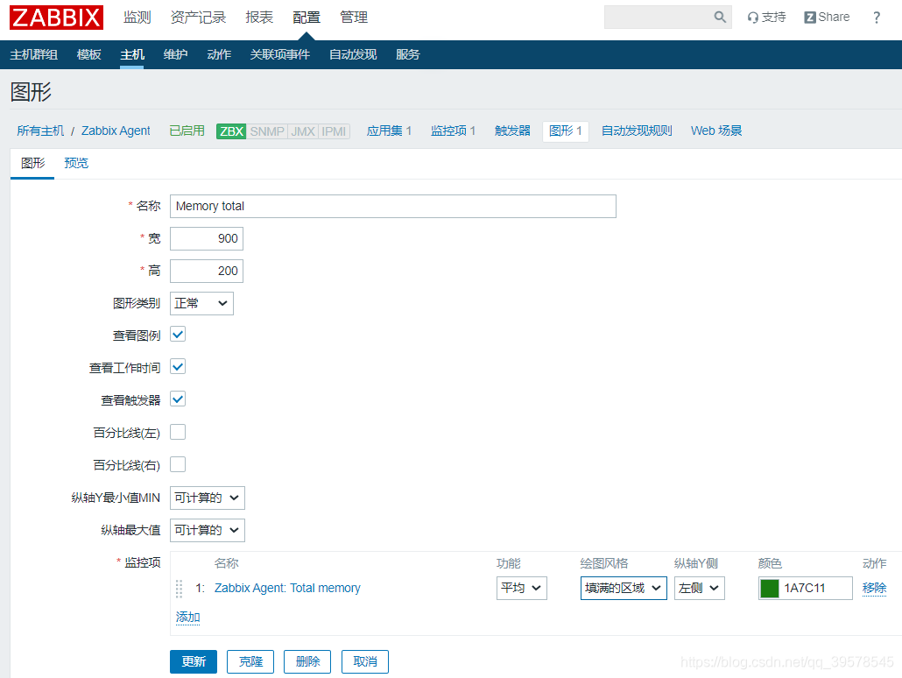The width and height of the screenshot is (902, 678).
Task: Click the 名称 Memory total field
Action: [x=393, y=206]
